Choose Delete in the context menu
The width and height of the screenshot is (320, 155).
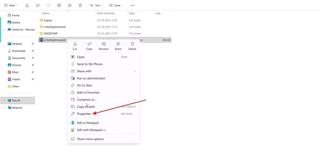pyautogui.click(x=132, y=46)
